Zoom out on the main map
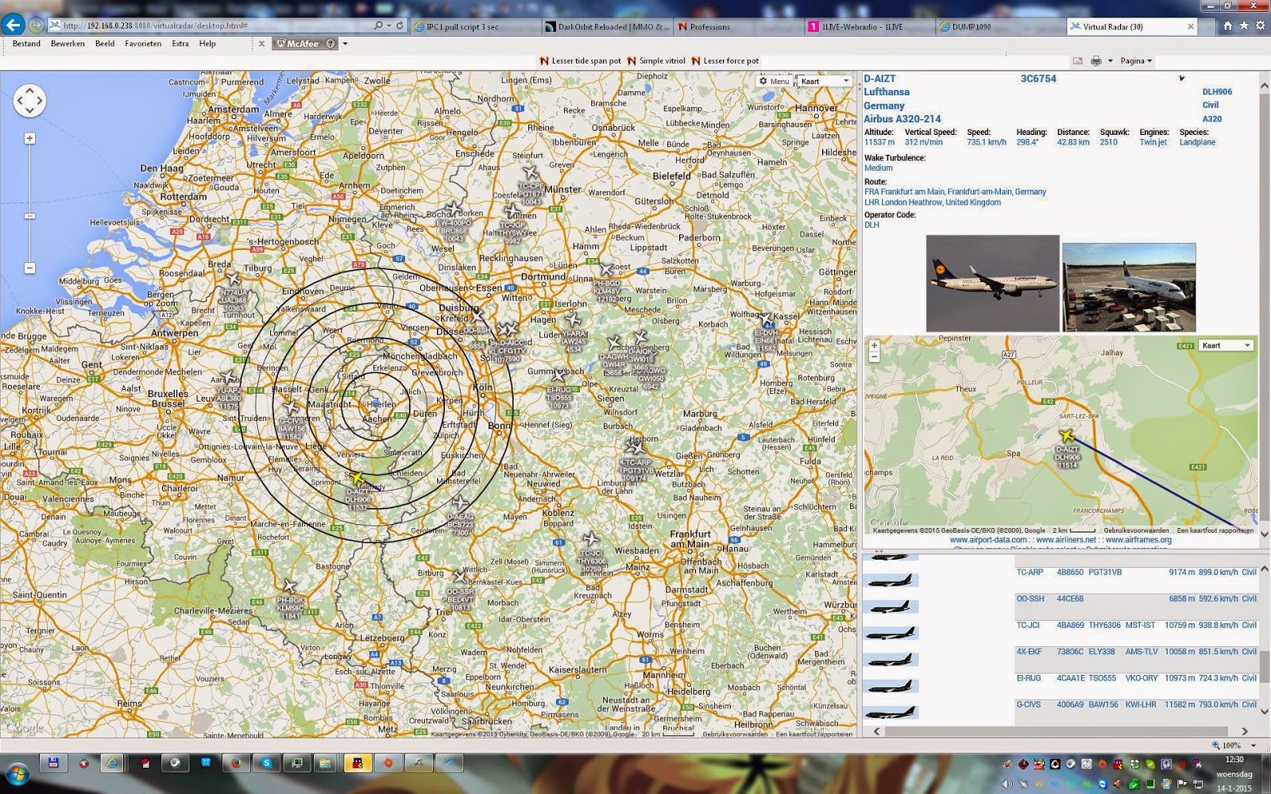The image size is (1271, 794). click(29, 268)
